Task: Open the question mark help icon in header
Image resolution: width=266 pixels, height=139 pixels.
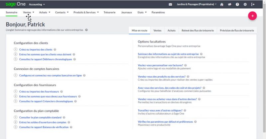Action: pos(237,4)
